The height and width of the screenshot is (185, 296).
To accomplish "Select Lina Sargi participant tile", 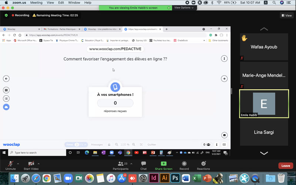I will 264,132.
